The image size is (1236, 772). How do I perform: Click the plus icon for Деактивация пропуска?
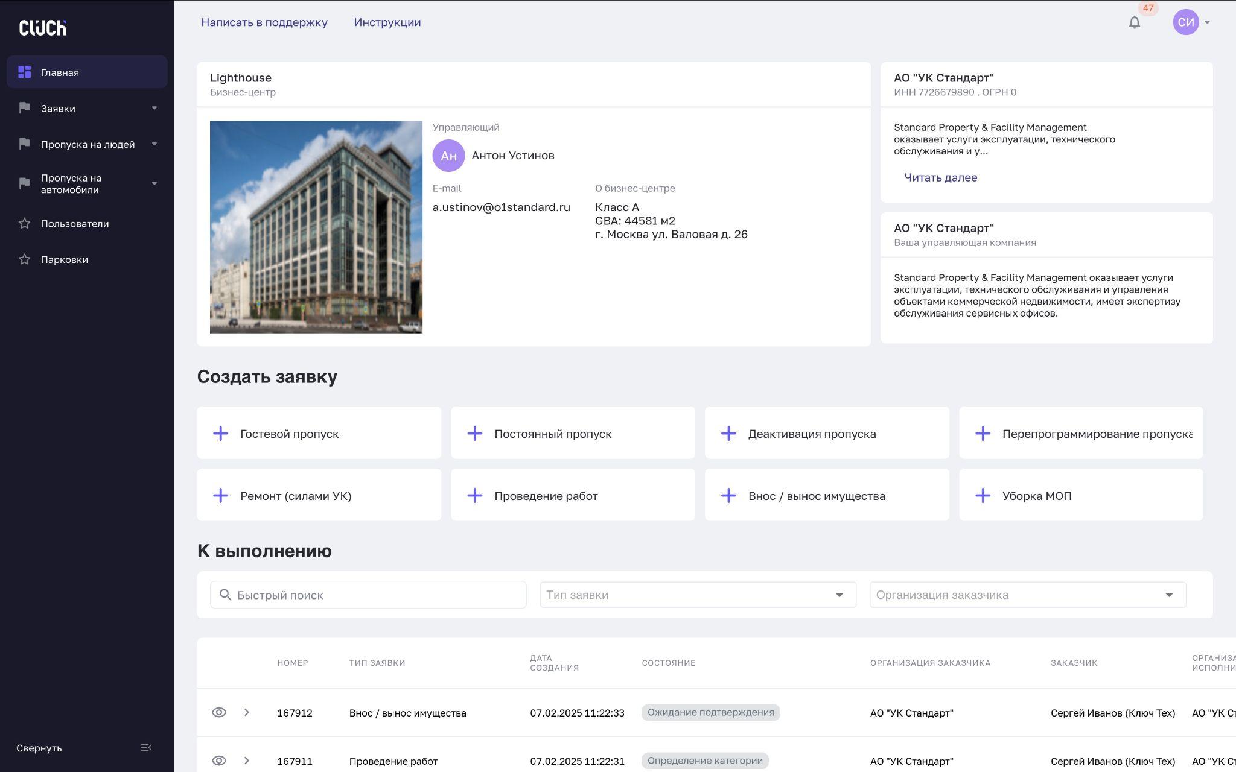pyautogui.click(x=729, y=434)
